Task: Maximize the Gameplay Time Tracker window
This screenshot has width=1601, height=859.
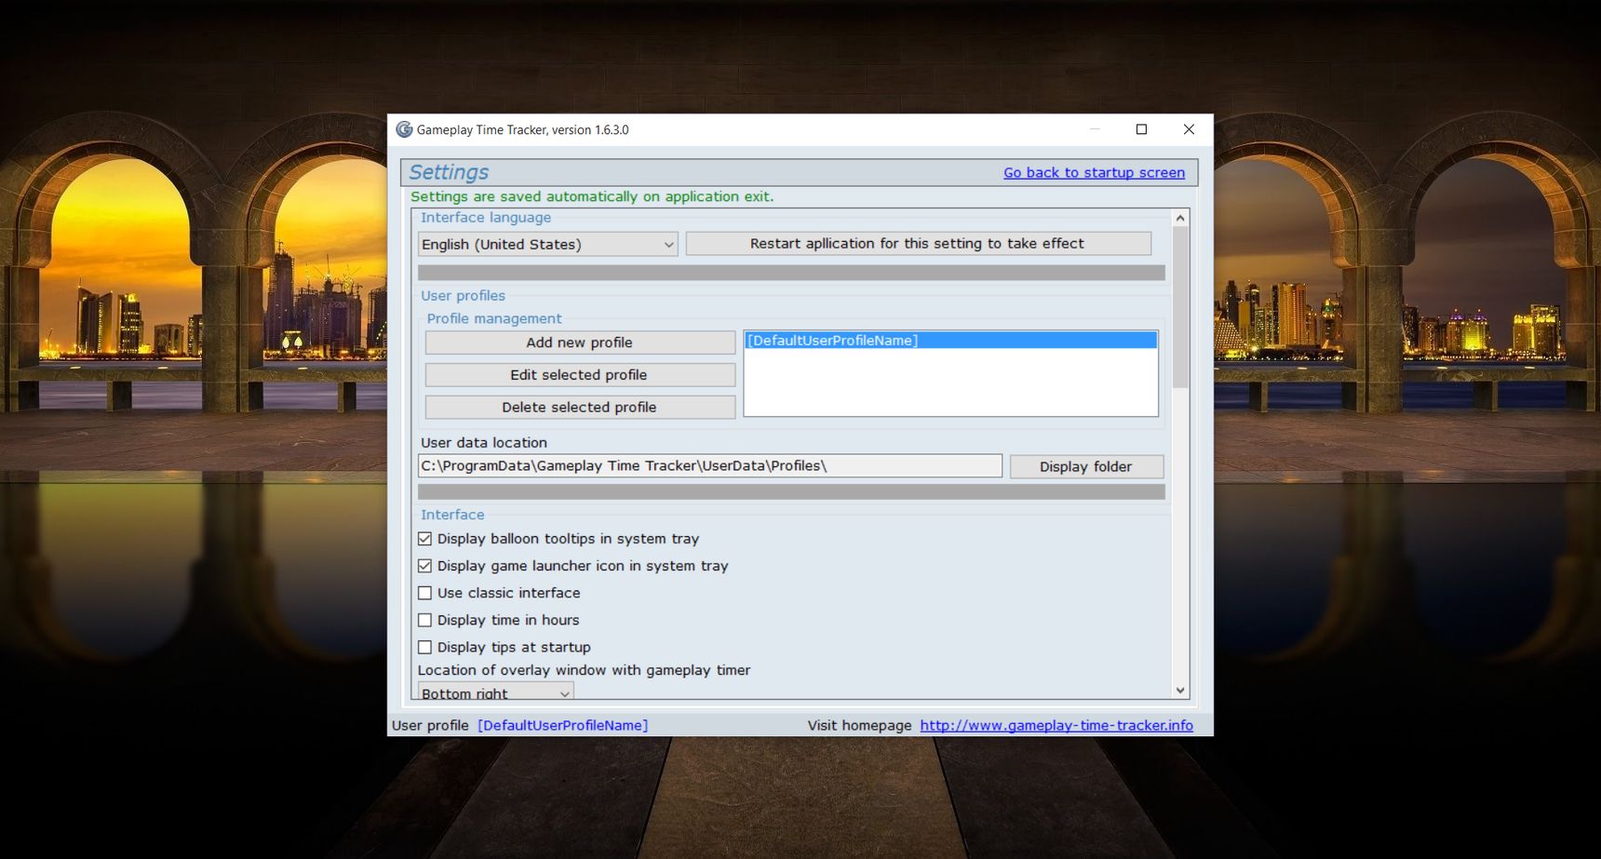Action: pyautogui.click(x=1141, y=129)
